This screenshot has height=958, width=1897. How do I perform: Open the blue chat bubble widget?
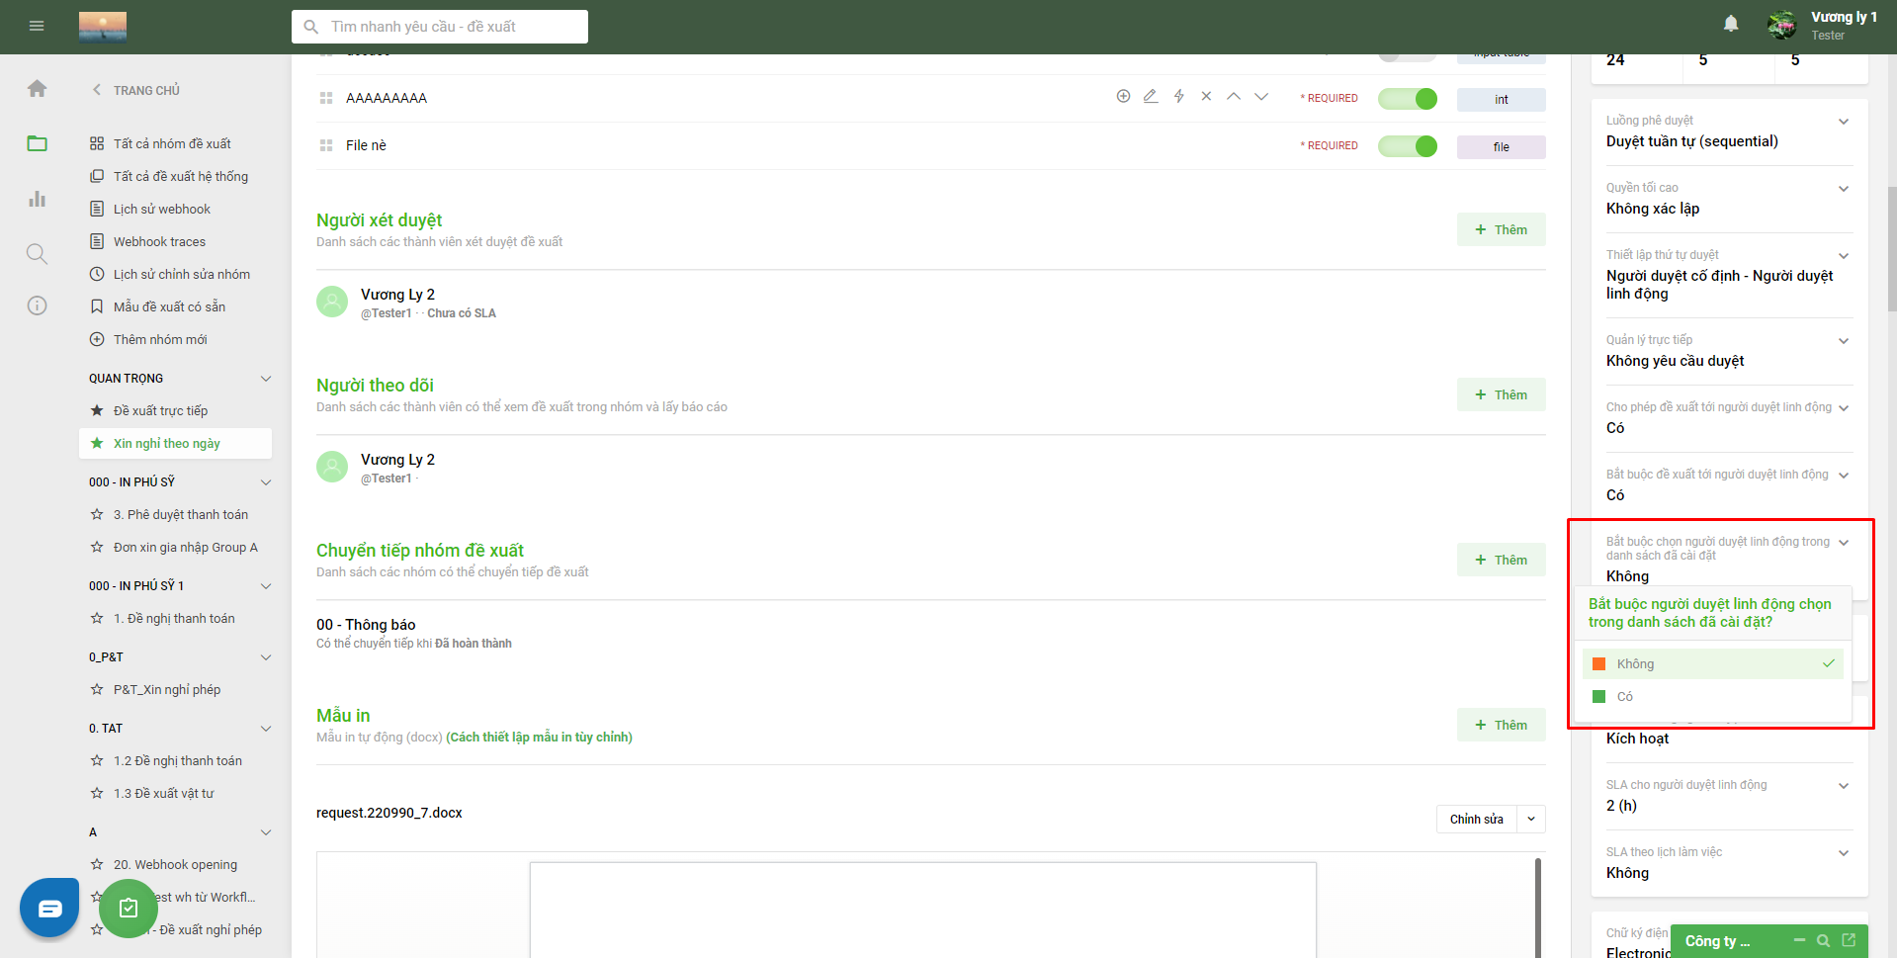click(49, 908)
